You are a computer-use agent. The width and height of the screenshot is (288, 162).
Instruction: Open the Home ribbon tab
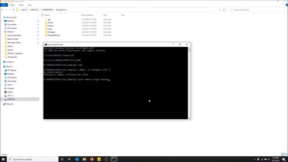click(x=12, y=5)
